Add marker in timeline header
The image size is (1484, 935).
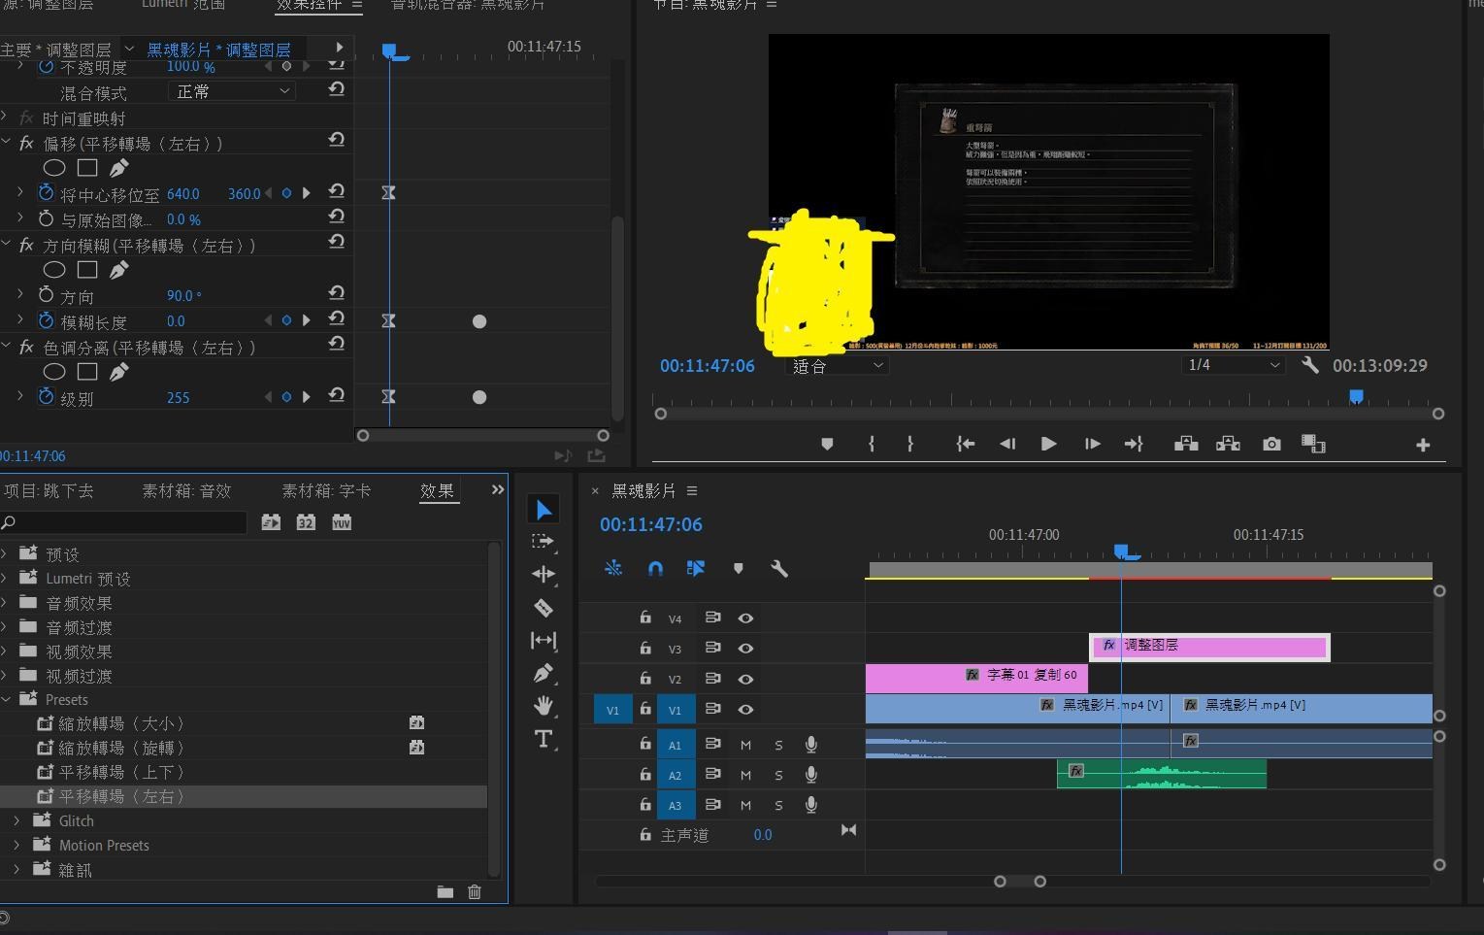point(739,569)
